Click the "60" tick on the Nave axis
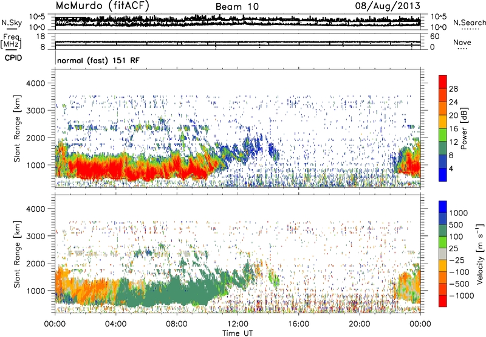This screenshot has width=486, height=337. click(x=434, y=36)
